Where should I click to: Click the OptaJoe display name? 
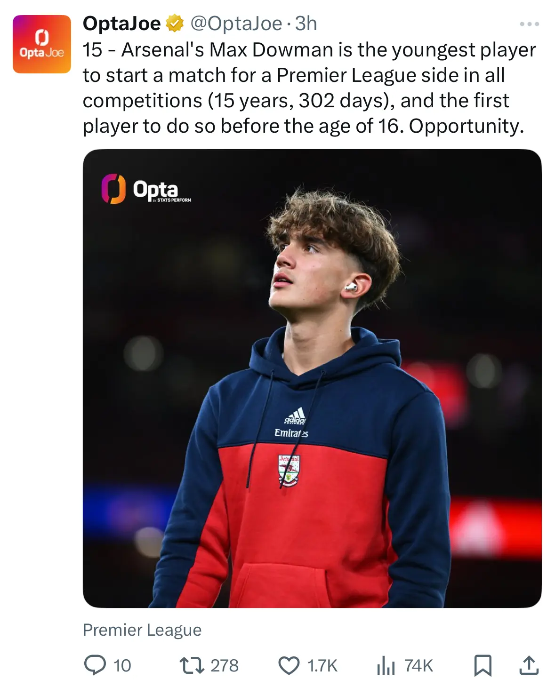point(121,24)
